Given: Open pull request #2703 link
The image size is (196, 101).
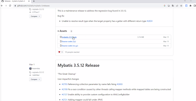Looking at the screenshot, I should 65,84.
